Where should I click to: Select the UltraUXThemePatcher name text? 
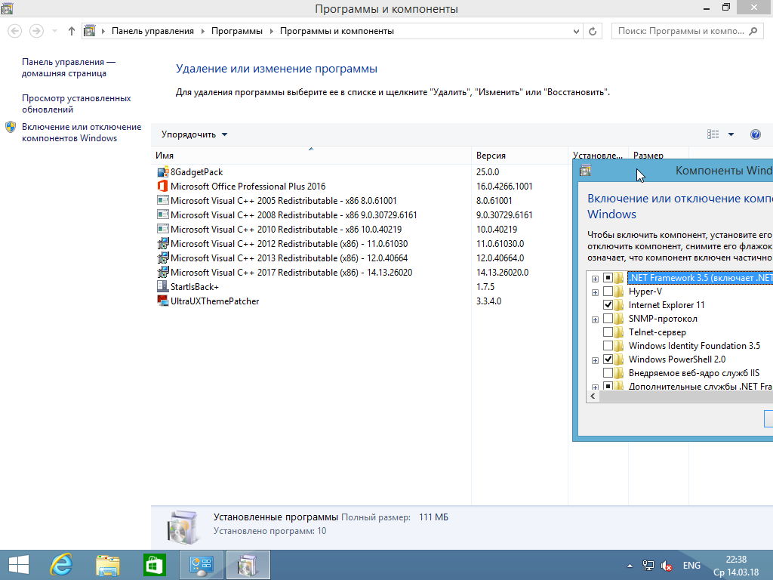[214, 301]
